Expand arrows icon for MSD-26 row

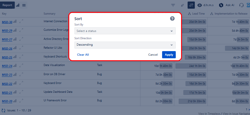point(21,48)
